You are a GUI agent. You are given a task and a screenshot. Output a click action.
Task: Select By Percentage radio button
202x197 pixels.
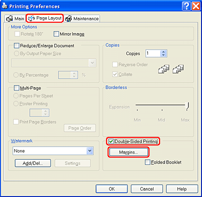(x=16, y=75)
